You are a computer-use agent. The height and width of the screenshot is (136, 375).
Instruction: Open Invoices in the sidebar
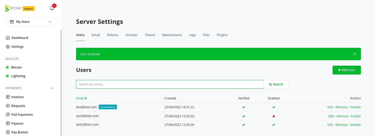click(x=17, y=97)
